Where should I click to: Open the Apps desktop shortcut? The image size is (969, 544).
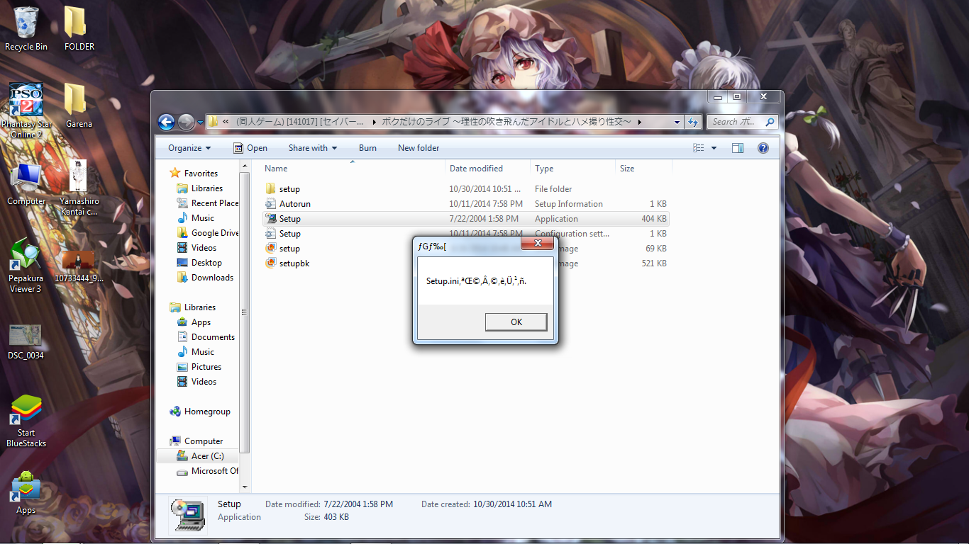(x=26, y=492)
